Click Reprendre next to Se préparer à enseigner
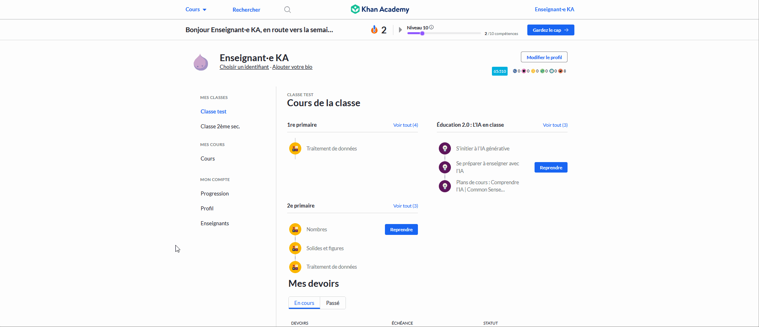The width and height of the screenshot is (759, 327). pos(551,167)
